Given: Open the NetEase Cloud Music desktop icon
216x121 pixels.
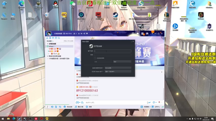Looking at the screenshot, I should (90, 5).
